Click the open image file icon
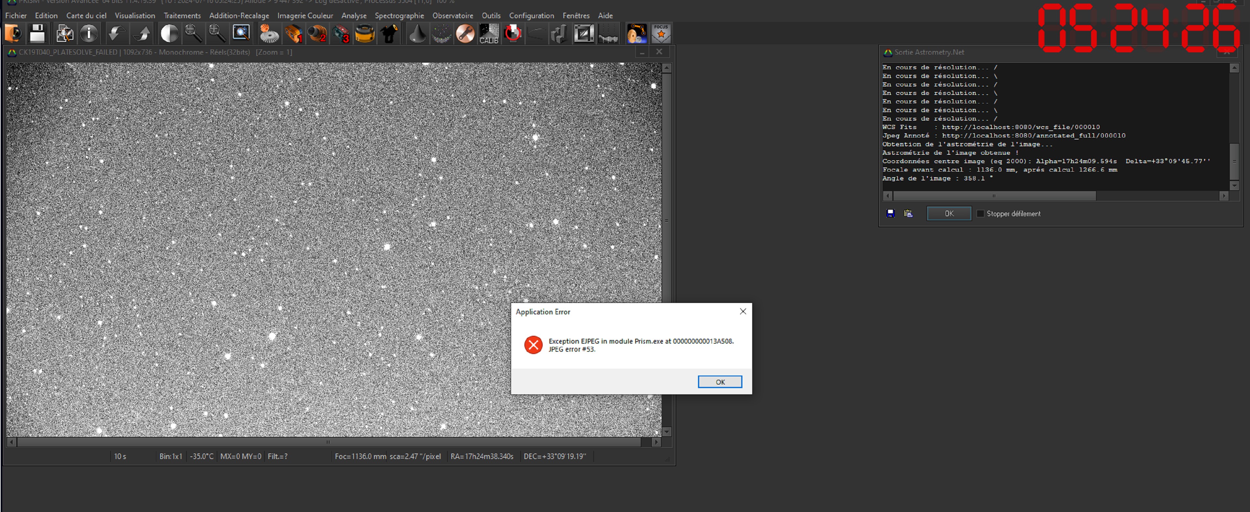Screen dimensions: 1250x512 14,33
